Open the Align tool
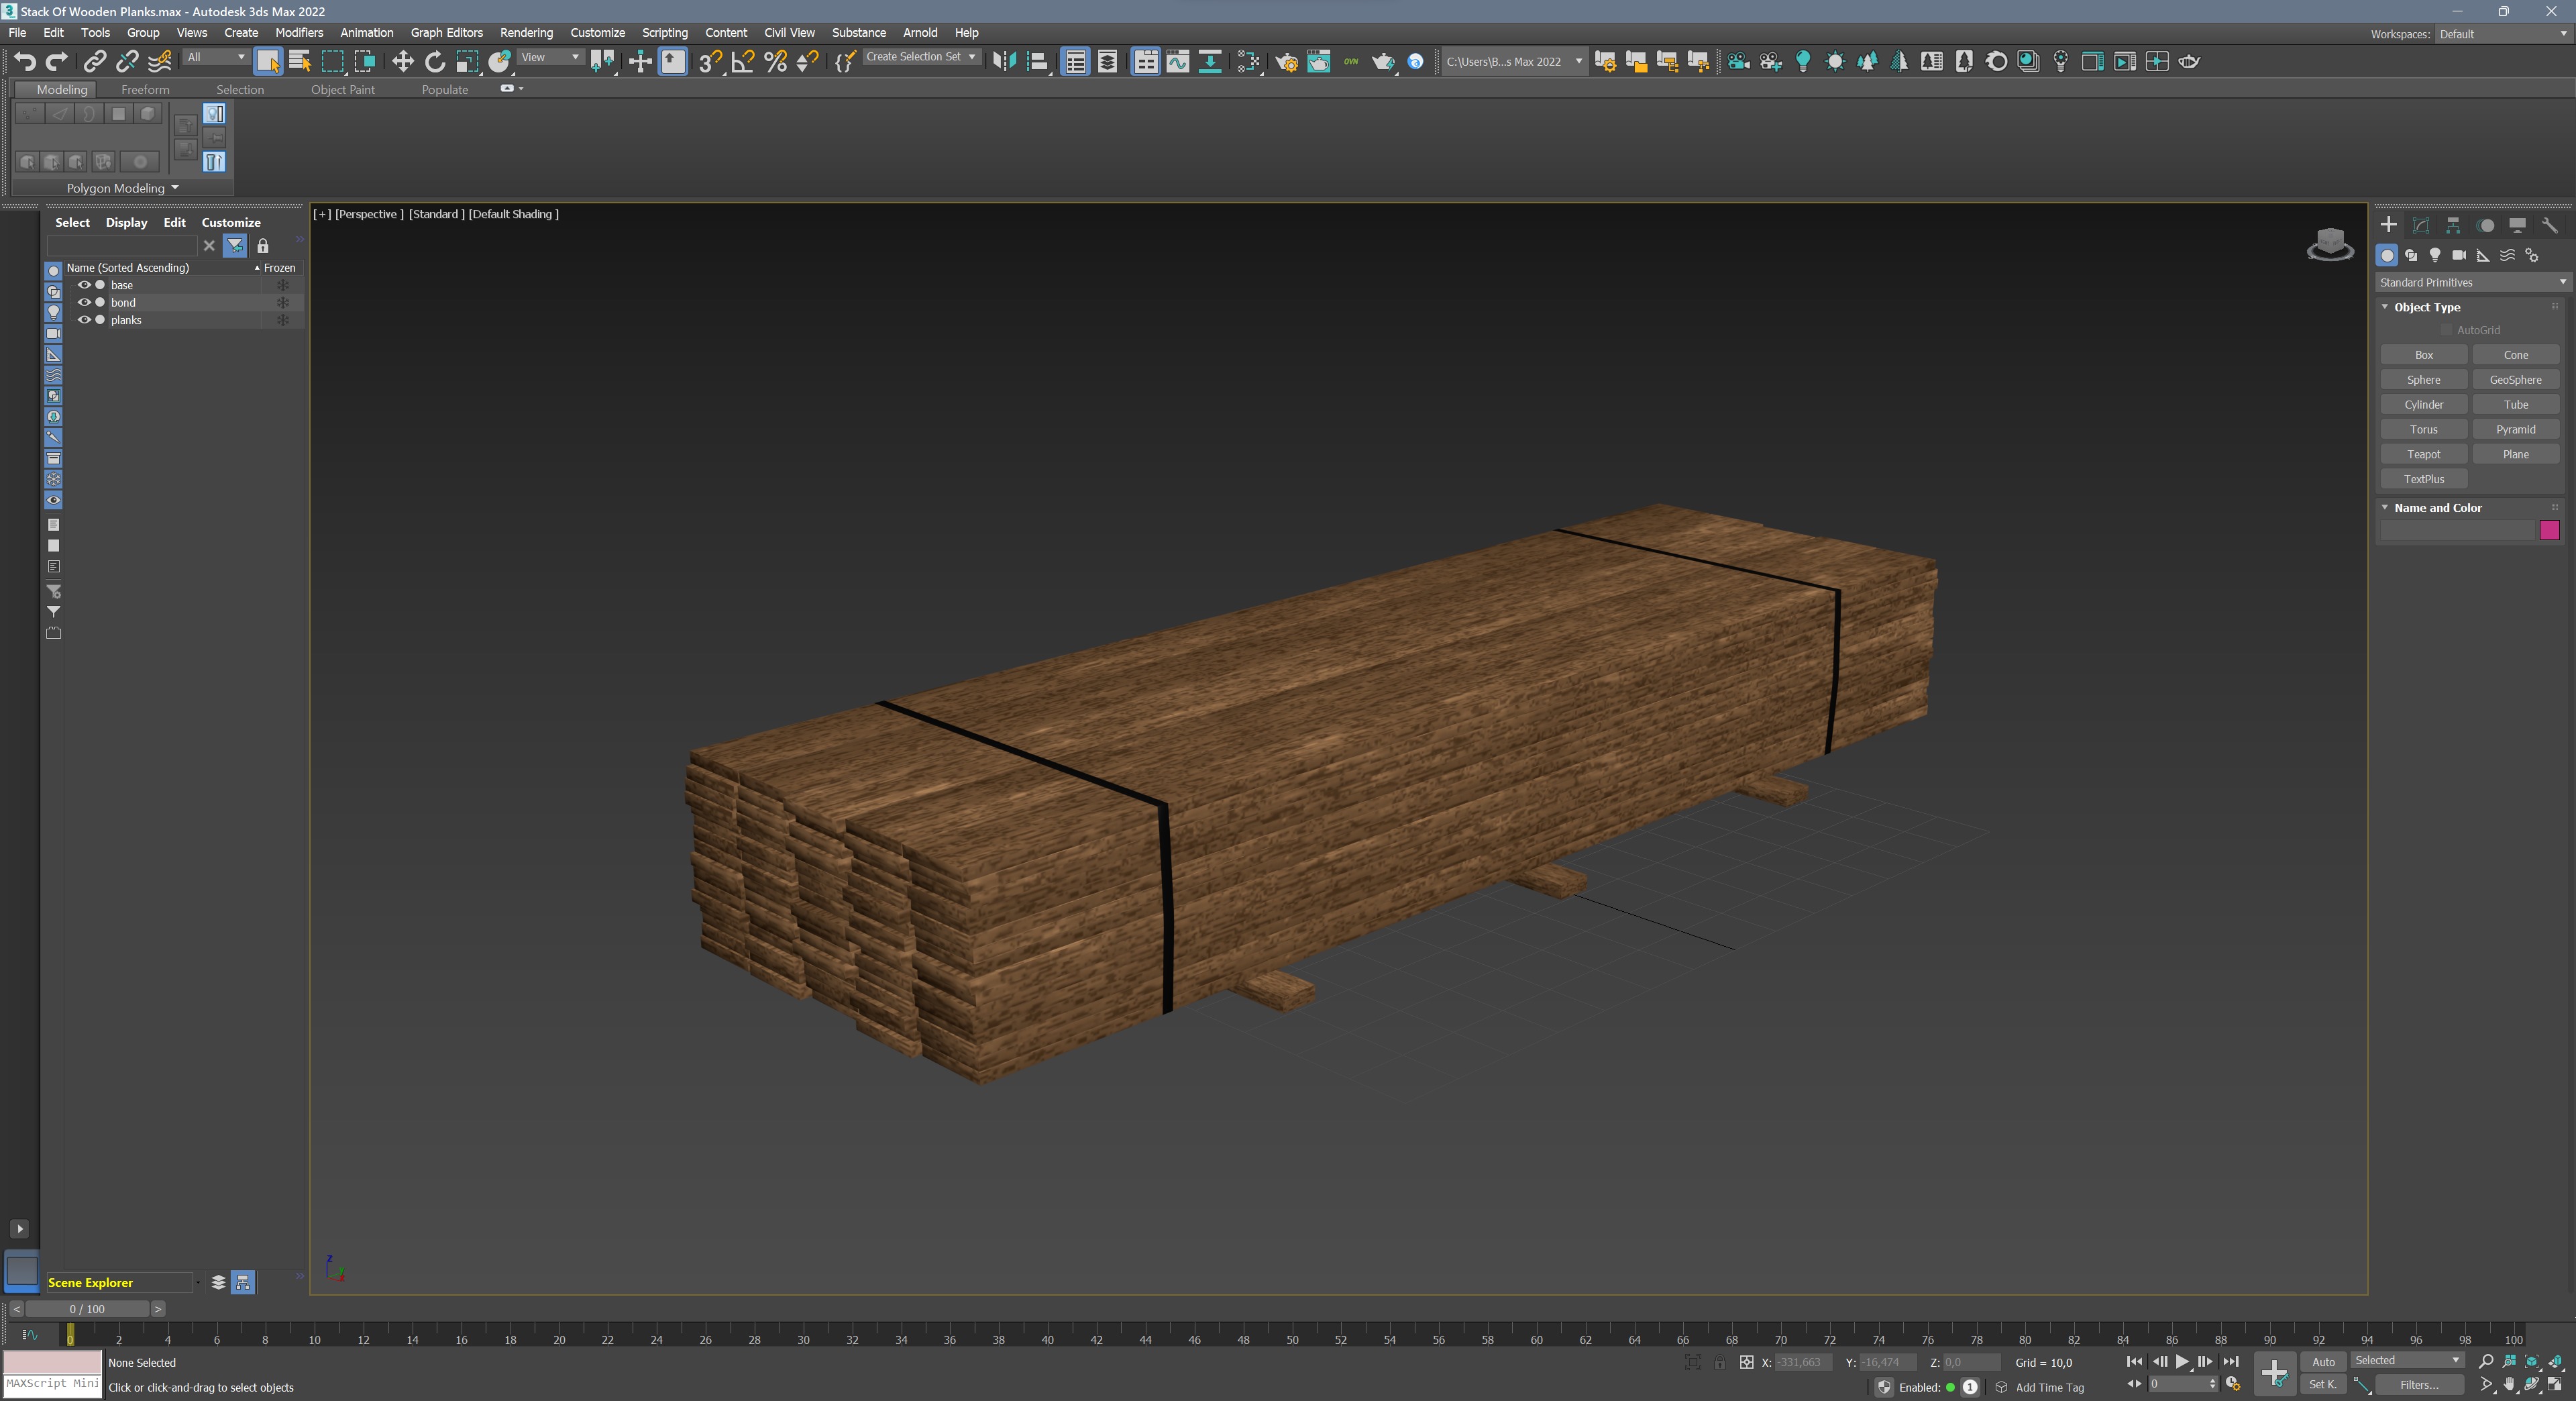This screenshot has height=1401, width=2576. coord(1038,62)
